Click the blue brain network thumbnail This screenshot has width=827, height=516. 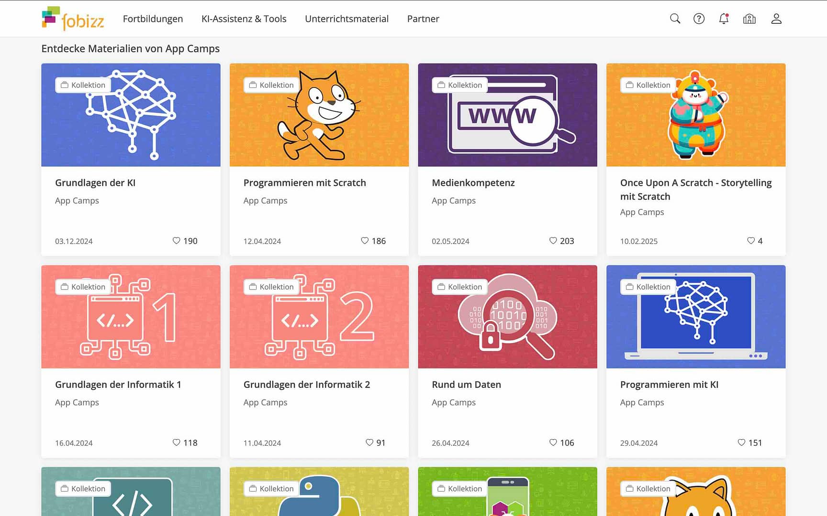131,115
